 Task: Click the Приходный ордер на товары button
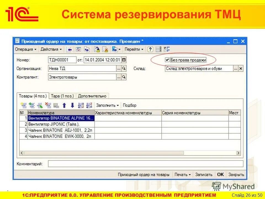(144, 174)
